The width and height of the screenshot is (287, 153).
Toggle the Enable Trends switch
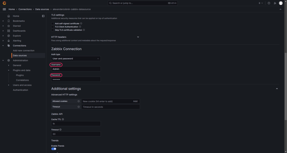(x=54, y=149)
